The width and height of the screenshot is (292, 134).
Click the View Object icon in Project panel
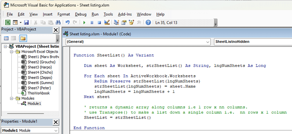[13, 38]
